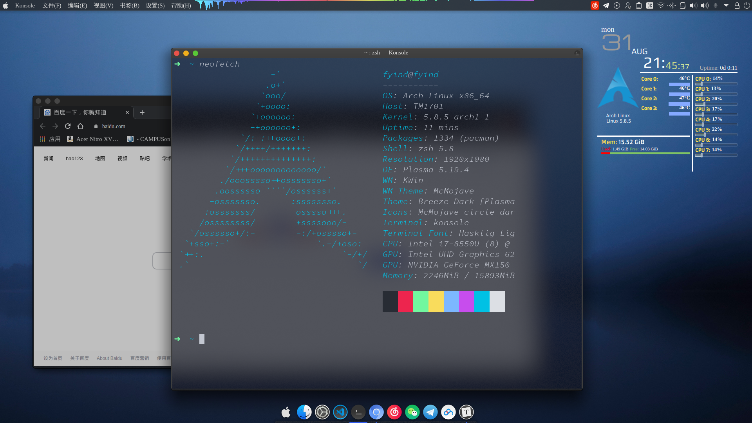Open the Acer Nitro XV bookmark
Viewport: 752px width, 423px height.
93,139
